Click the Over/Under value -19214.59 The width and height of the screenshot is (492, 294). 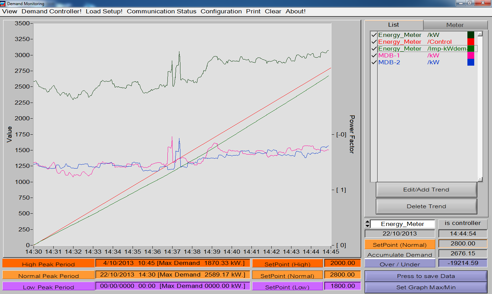point(463,263)
